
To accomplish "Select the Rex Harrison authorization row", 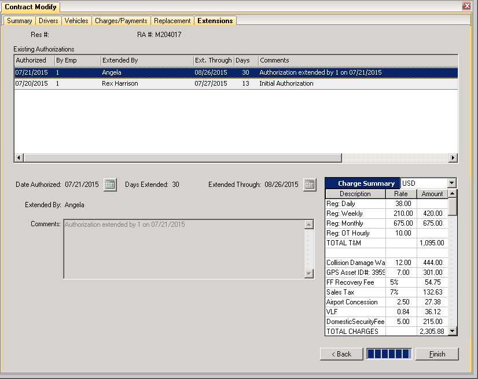I will tap(236, 83).
